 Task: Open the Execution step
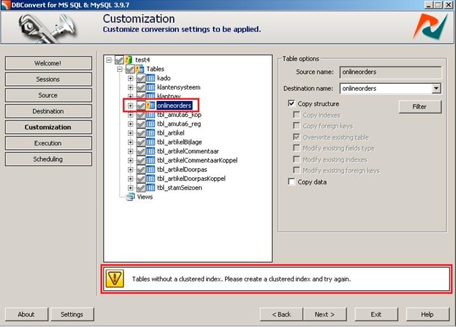click(48, 143)
